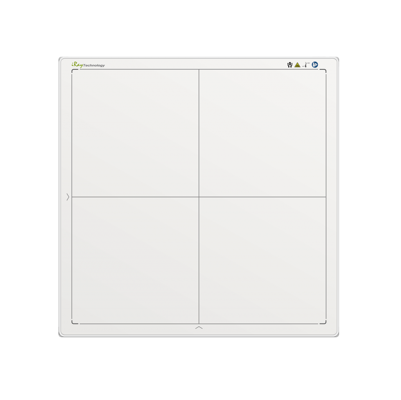Click the bottom-right corner bracket mark
401x400 pixels.
pyautogui.click(x=324, y=322)
